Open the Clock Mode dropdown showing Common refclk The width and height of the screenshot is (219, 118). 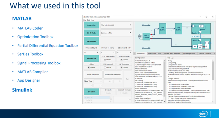point(116,33)
